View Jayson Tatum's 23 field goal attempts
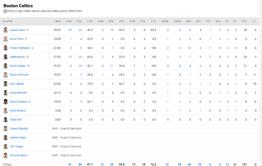 coord(80,30)
